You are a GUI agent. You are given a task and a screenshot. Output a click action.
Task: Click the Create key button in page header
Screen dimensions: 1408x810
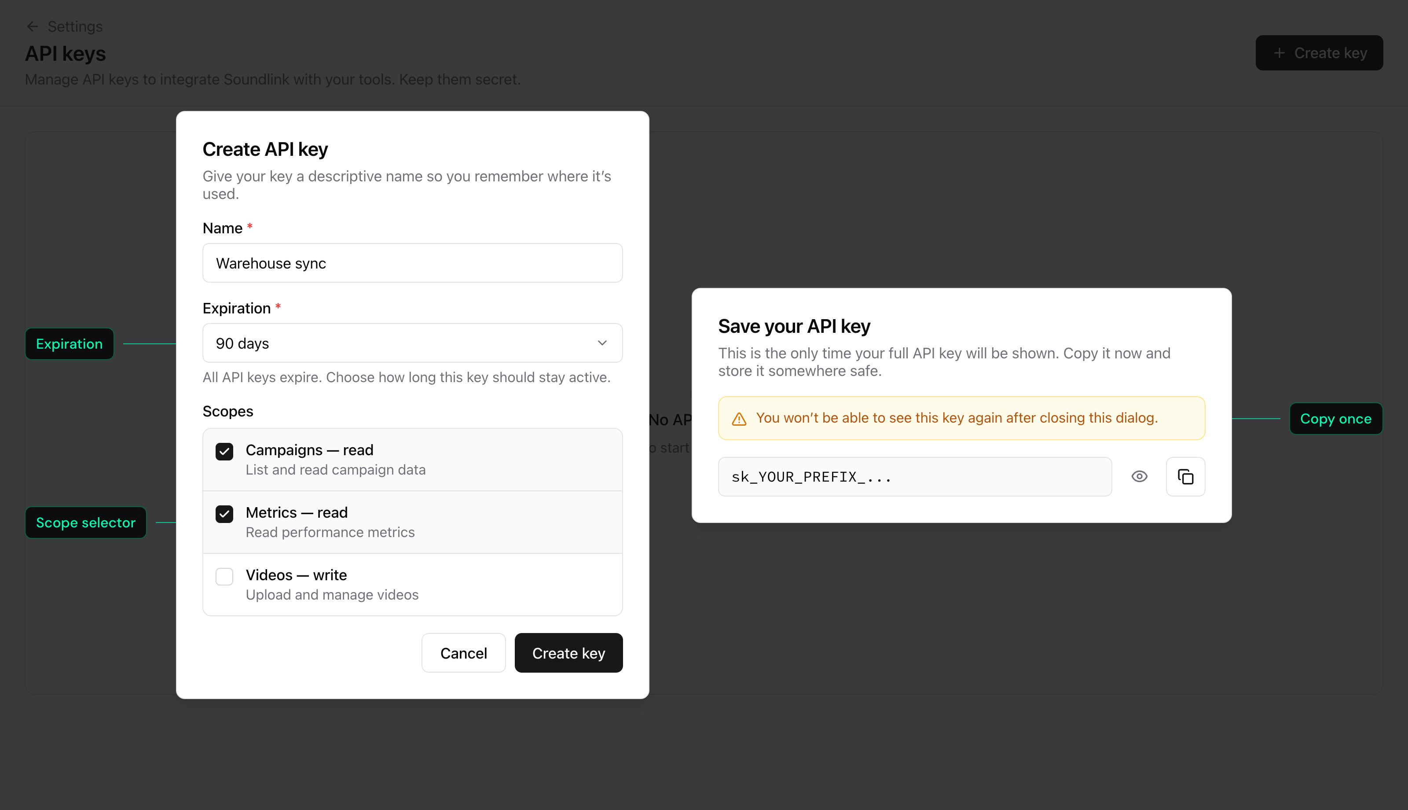(1319, 53)
